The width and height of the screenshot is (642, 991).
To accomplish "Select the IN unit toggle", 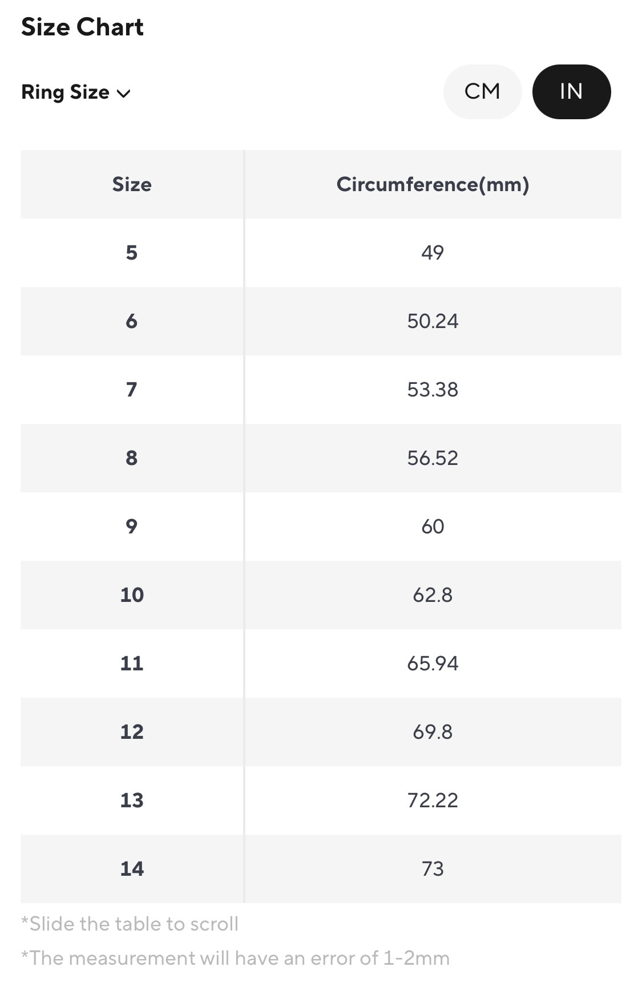I will pos(571,91).
